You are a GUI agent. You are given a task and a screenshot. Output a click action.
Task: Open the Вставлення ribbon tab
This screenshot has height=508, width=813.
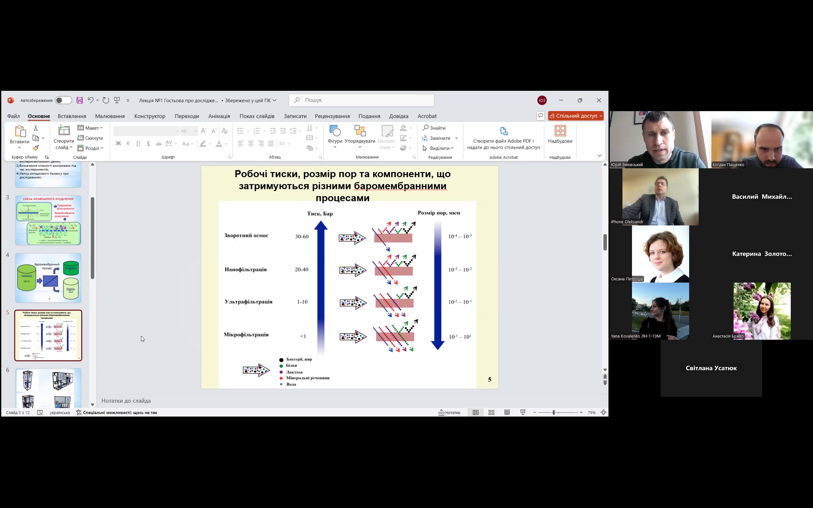[72, 116]
